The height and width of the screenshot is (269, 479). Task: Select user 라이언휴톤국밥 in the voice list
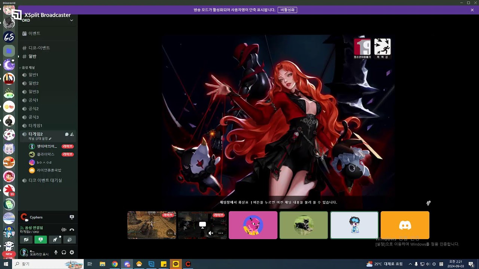(51, 170)
